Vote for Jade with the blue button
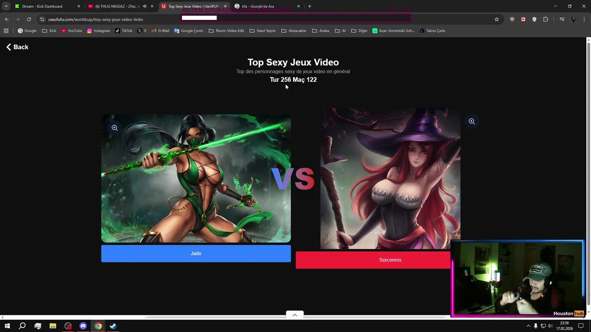Viewport: 591px width, 332px height. [196, 254]
